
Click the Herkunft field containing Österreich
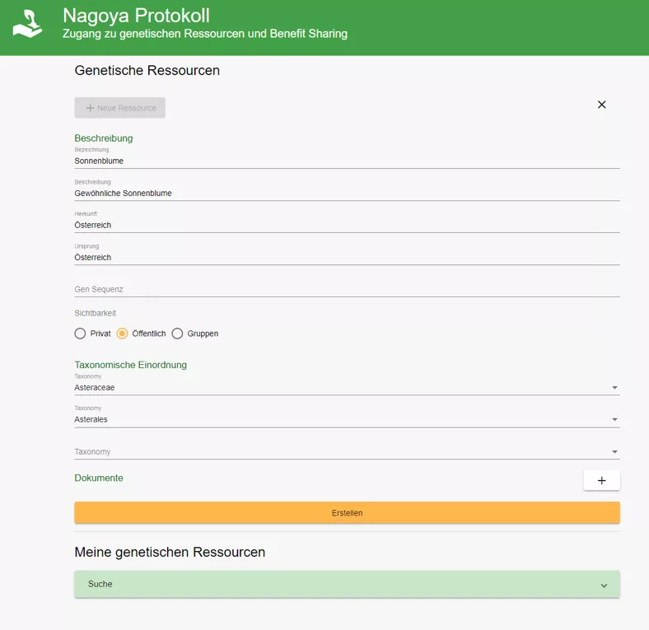pos(346,225)
